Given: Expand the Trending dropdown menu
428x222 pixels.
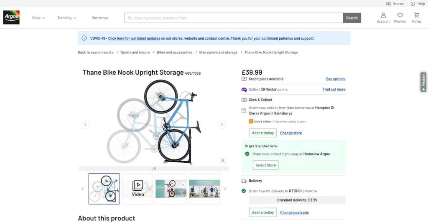Looking at the screenshot, I should coord(67,18).
